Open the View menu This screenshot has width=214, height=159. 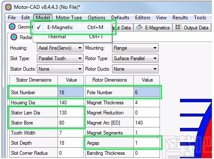pos(161,18)
